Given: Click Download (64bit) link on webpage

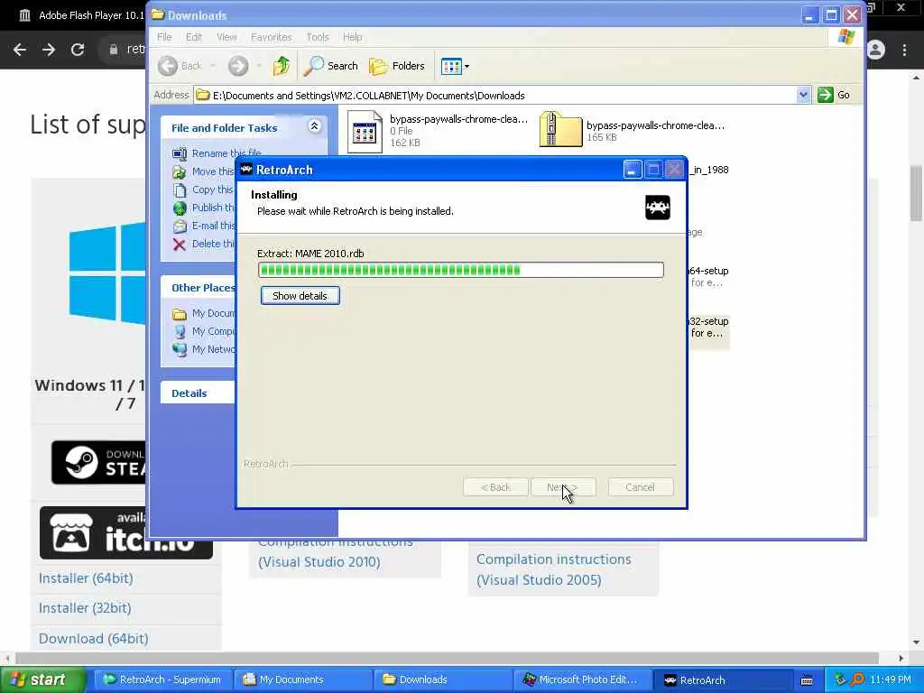Looking at the screenshot, I should coord(94,639).
